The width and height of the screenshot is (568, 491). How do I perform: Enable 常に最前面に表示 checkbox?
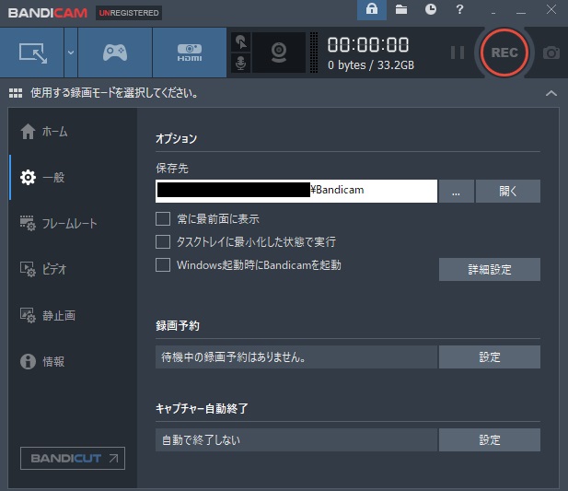coord(163,219)
